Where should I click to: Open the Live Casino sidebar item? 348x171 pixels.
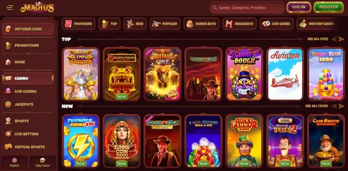pos(28,91)
